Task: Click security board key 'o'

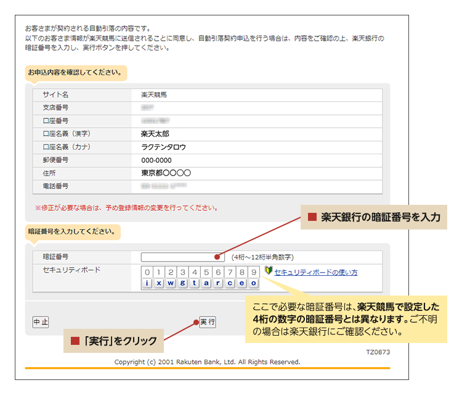Action: pos(253,283)
